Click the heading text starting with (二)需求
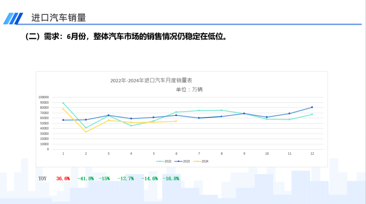The height and width of the screenshot is (204, 366). coord(125,36)
